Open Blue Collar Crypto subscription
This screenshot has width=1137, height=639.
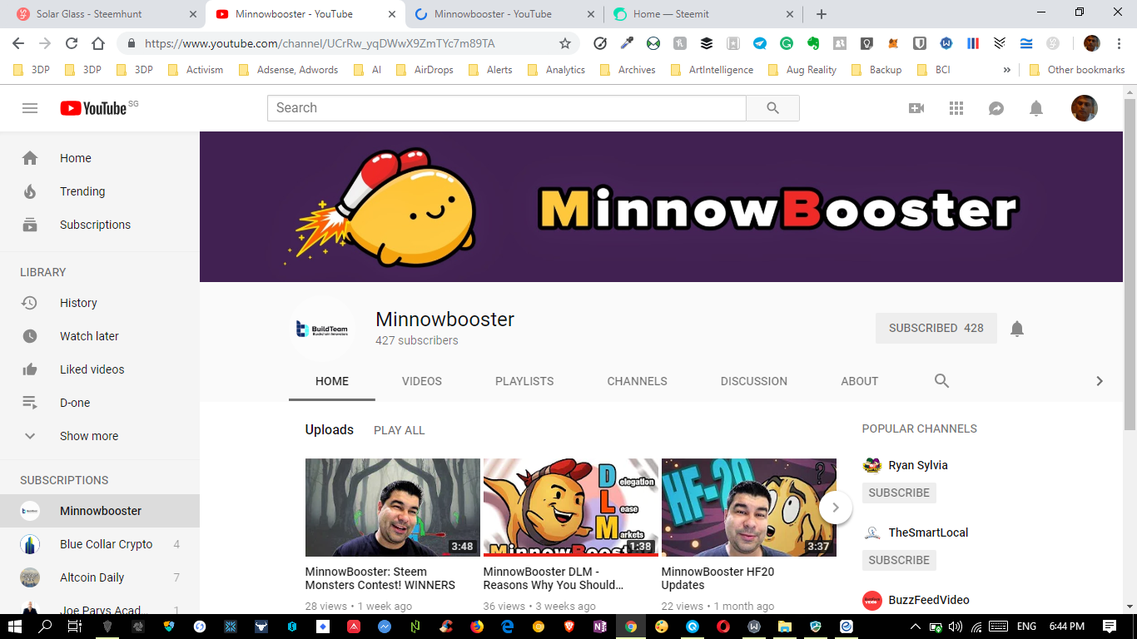(100, 544)
